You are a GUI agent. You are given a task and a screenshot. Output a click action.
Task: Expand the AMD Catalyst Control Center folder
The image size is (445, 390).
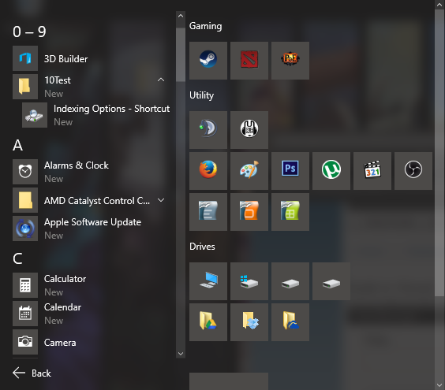click(x=91, y=200)
